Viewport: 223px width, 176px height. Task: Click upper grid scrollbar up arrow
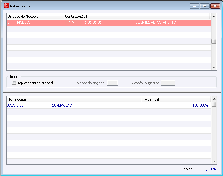tap(214, 16)
